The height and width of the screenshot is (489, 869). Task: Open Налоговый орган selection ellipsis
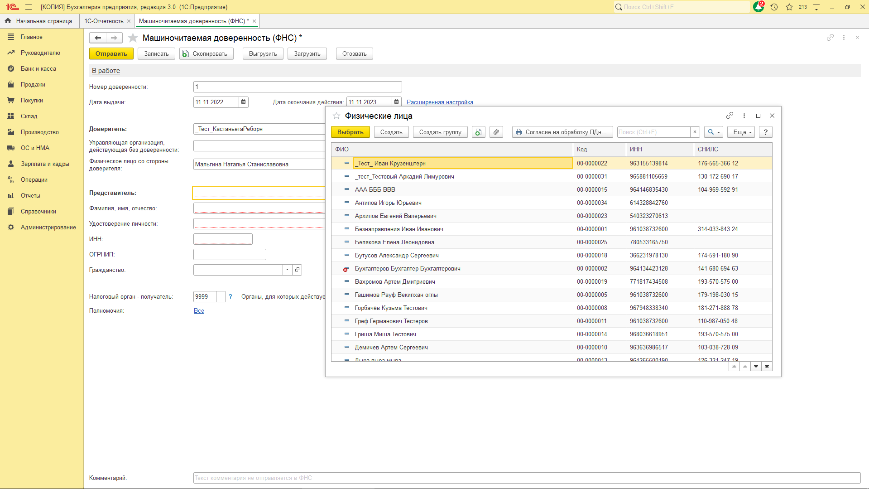click(221, 296)
